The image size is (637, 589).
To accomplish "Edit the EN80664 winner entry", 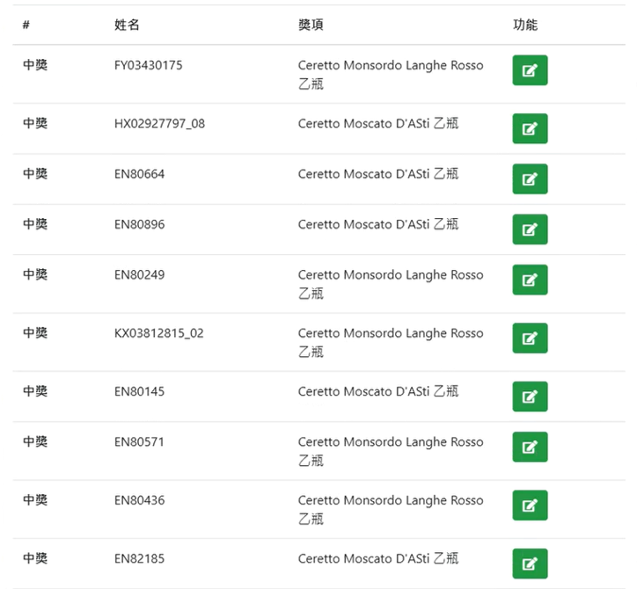I will click(x=530, y=179).
